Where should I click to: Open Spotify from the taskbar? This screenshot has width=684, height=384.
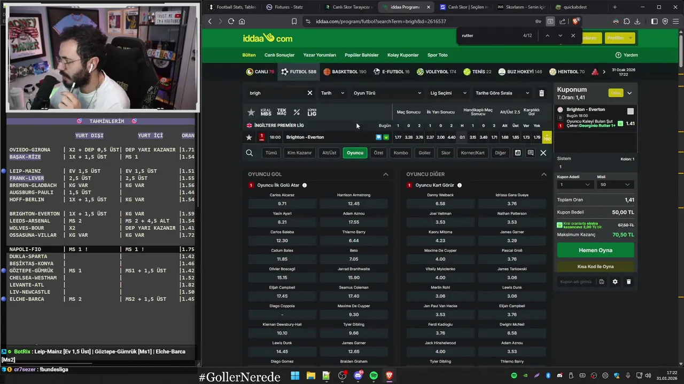(x=374, y=375)
